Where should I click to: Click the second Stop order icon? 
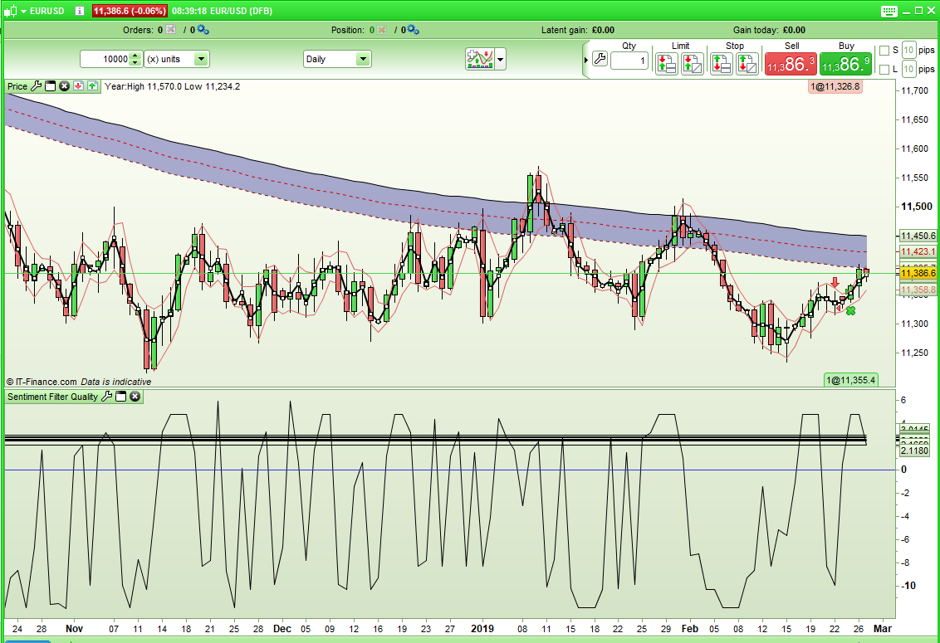[x=747, y=64]
